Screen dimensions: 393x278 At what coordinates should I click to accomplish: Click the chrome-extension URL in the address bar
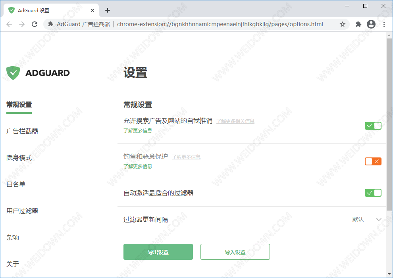(220, 24)
